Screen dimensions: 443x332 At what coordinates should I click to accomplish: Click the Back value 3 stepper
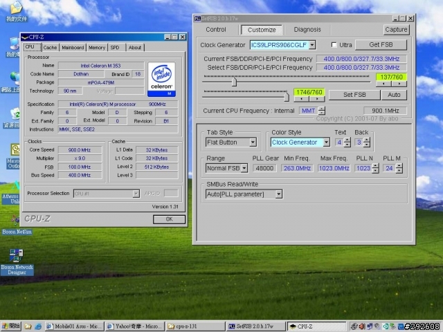click(366, 142)
